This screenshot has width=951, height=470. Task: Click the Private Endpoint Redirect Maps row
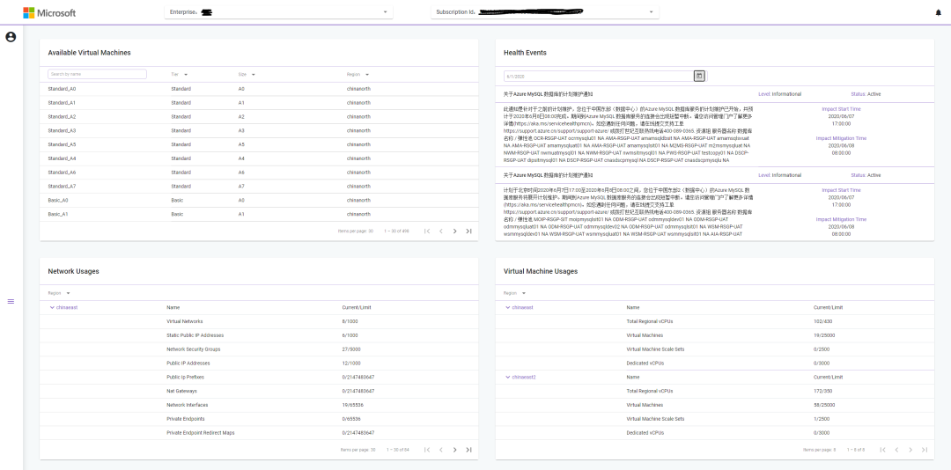tap(259, 433)
